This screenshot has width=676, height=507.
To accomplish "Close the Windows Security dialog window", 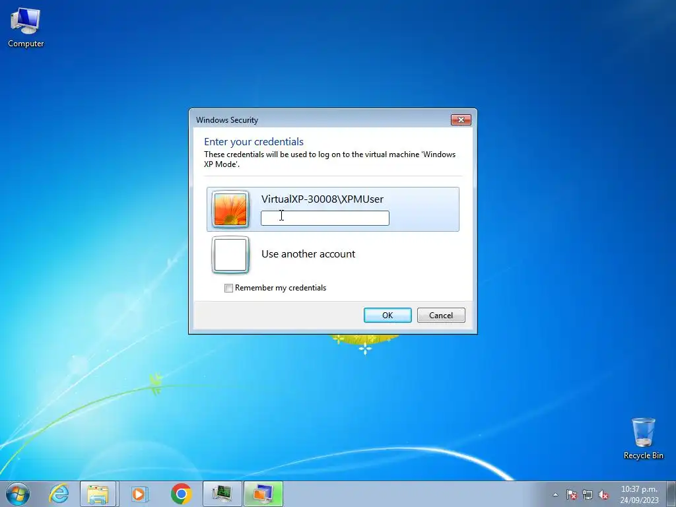I will (461, 120).
